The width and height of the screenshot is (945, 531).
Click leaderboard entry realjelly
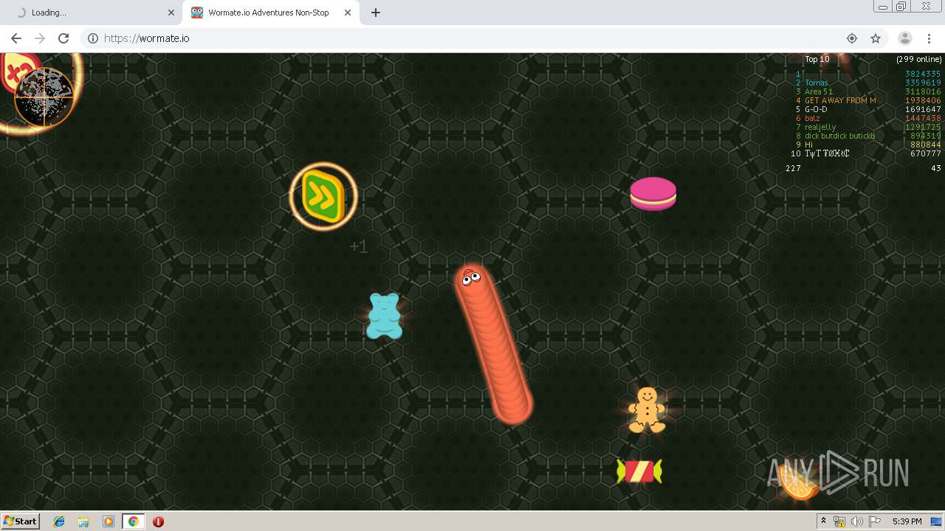point(820,127)
